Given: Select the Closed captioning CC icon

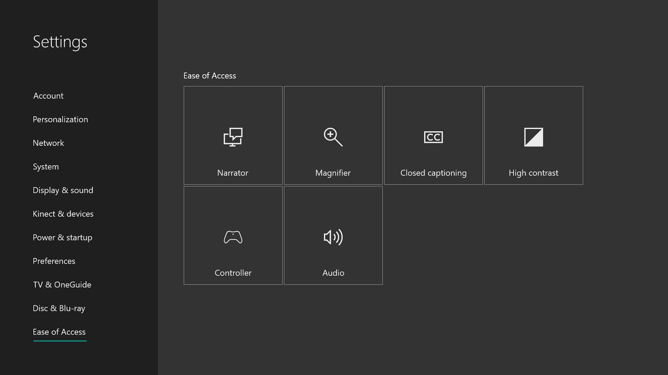Looking at the screenshot, I should coord(433,137).
